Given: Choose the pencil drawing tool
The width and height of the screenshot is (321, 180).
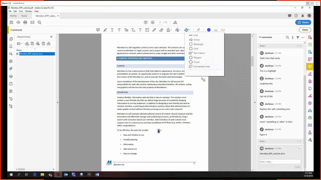Looking at the screenshot, I should click(x=154, y=30).
